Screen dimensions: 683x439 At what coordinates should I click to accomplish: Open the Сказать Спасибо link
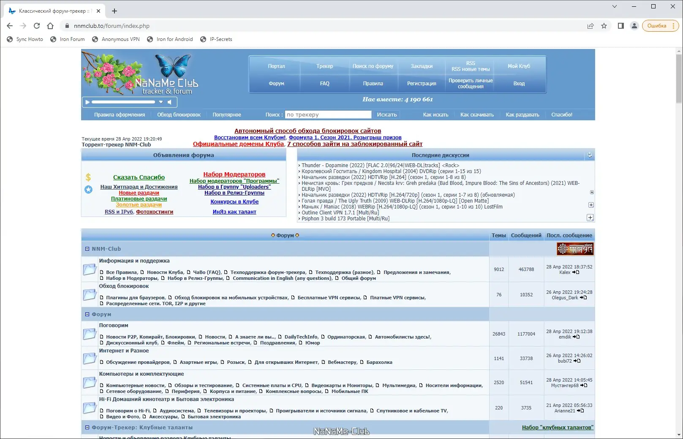coord(139,177)
